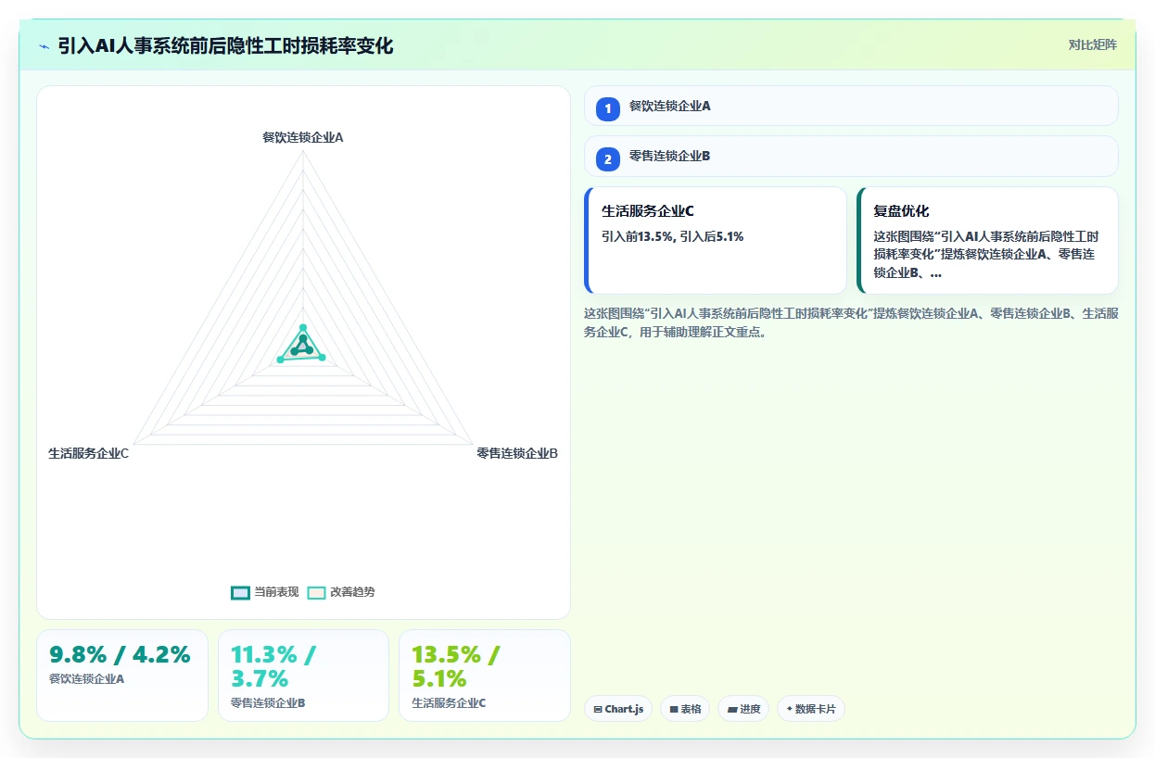Click the icon inside the Chart.js tag

click(x=598, y=710)
